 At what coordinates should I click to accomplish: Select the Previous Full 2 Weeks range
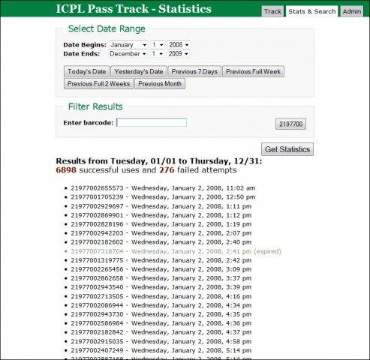point(98,84)
